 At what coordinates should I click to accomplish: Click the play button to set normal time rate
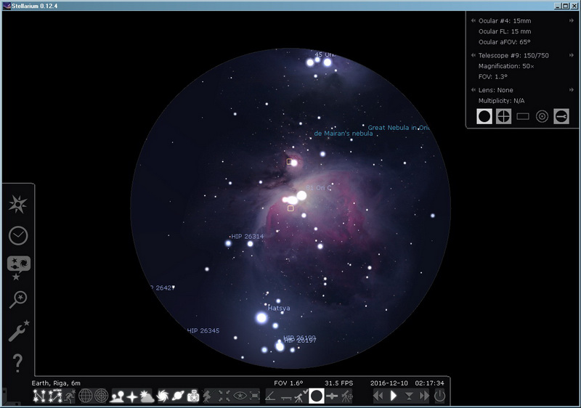coord(393,396)
